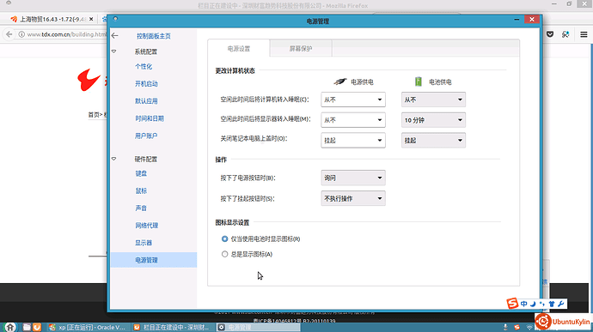Open 网络代理 settings
This screenshot has width=593, height=332.
coord(147,226)
